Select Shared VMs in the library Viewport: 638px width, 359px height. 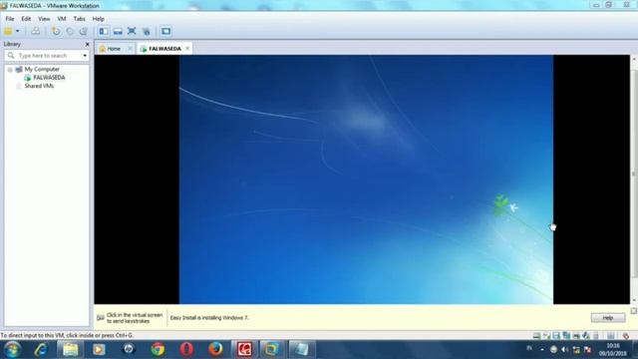coord(39,86)
